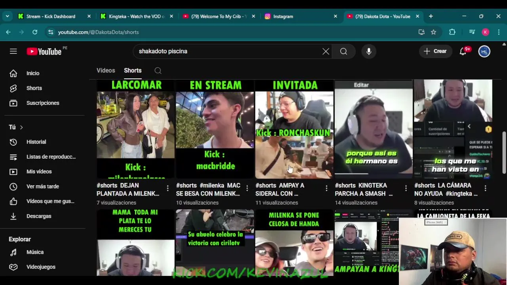
Task: Switch to Welcome To My Crib tab
Action: (x=219, y=16)
